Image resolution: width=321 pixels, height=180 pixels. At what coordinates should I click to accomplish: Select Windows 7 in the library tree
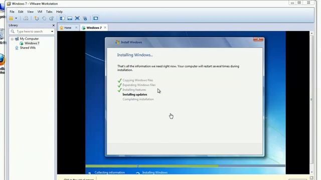point(32,43)
